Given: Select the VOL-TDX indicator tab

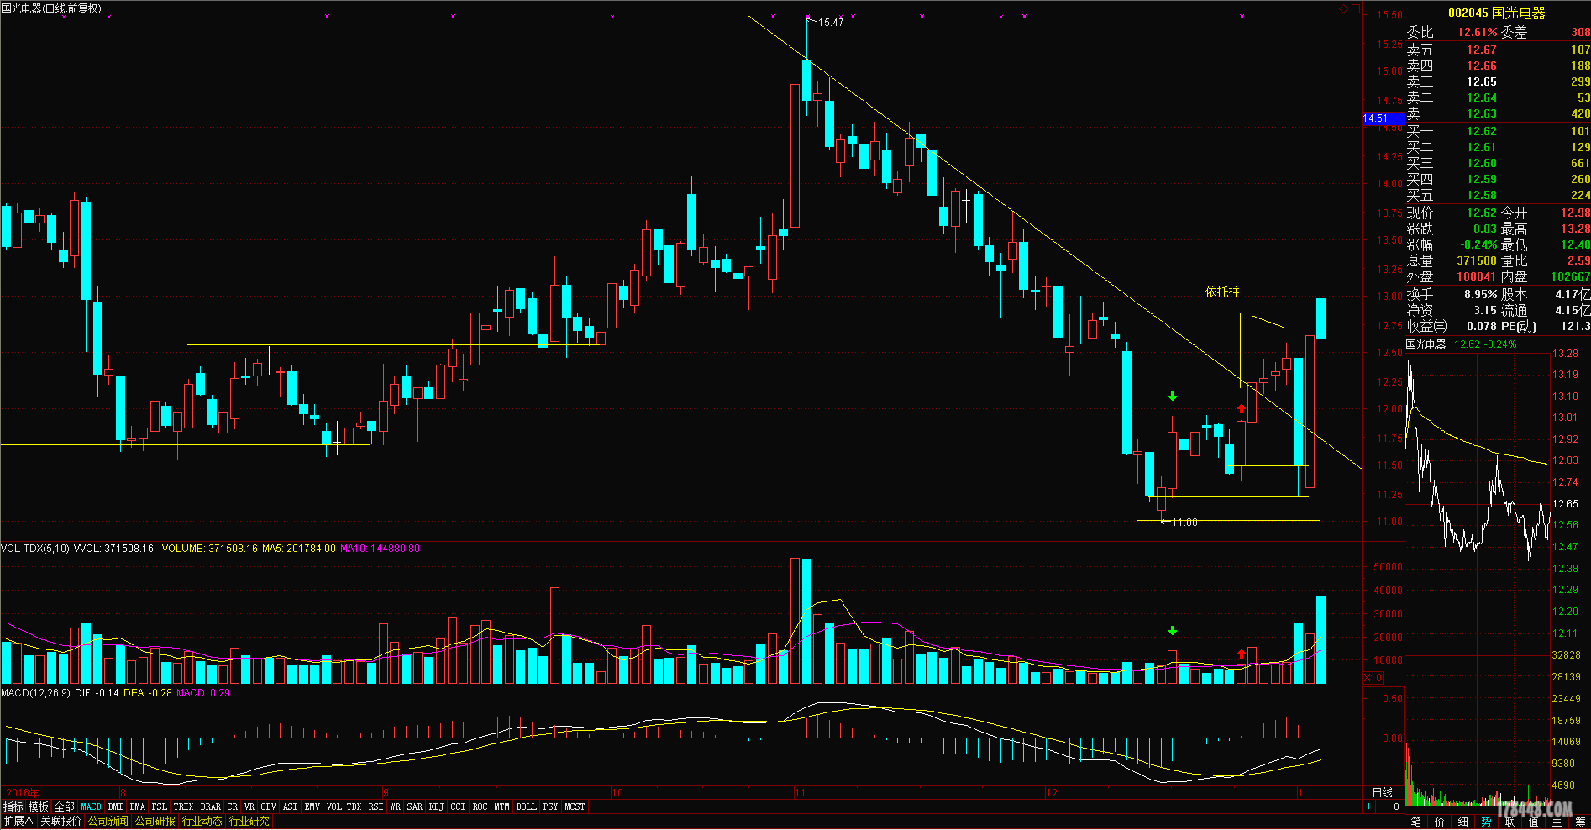Looking at the screenshot, I should pyautogui.click(x=344, y=806).
